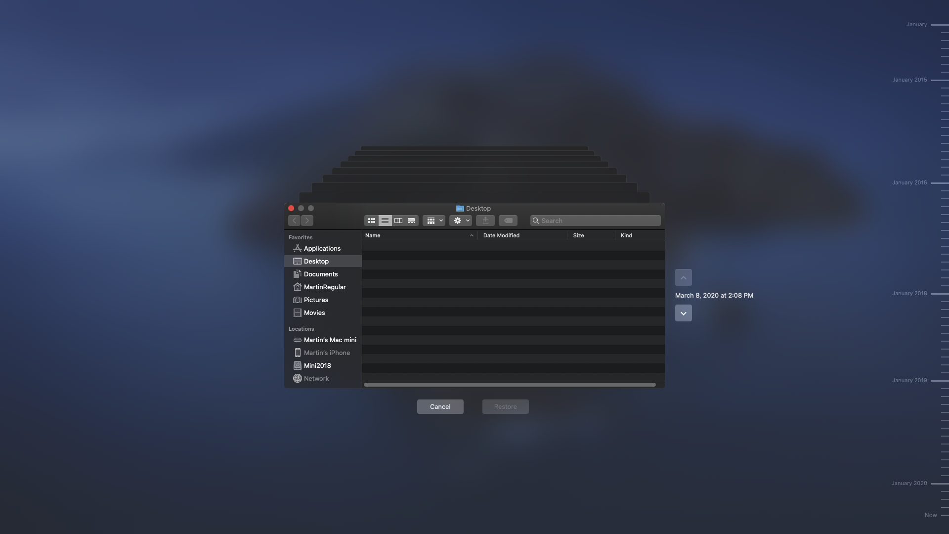This screenshot has width=949, height=534.
Task: Open the gear action menu
Action: point(461,221)
